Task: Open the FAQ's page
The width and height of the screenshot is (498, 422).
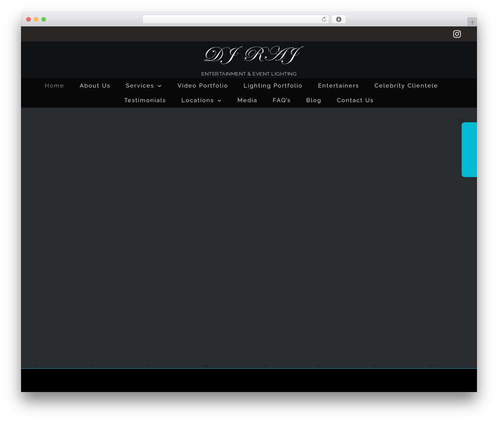Action: [282, 100]
